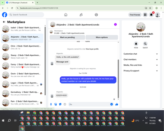Click the chat message scrollbar
This screenshot has width=164, height=131.
(118, 79)
